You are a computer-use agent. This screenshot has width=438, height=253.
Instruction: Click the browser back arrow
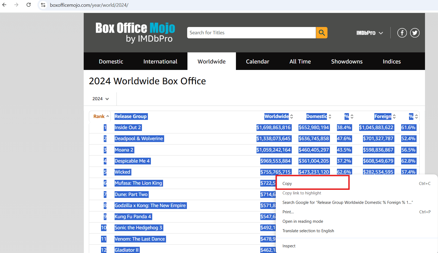coord(4,5)
